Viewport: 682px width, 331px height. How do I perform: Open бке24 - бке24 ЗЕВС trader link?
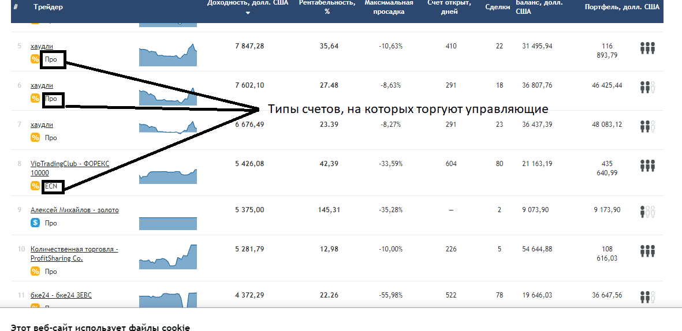point(61,295)
